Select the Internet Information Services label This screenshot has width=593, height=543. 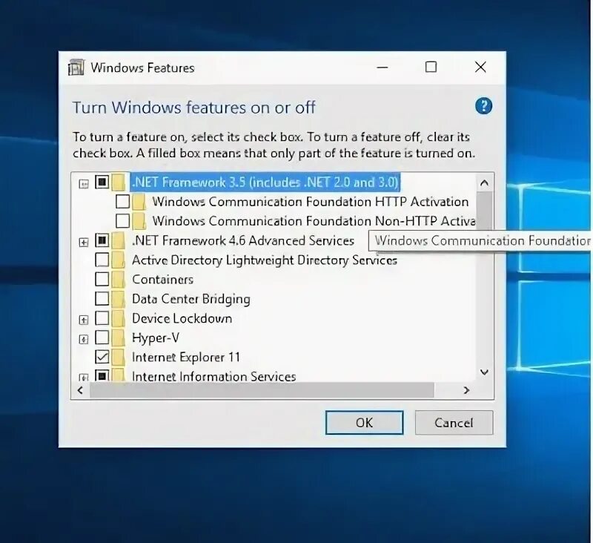pos(213,376)
